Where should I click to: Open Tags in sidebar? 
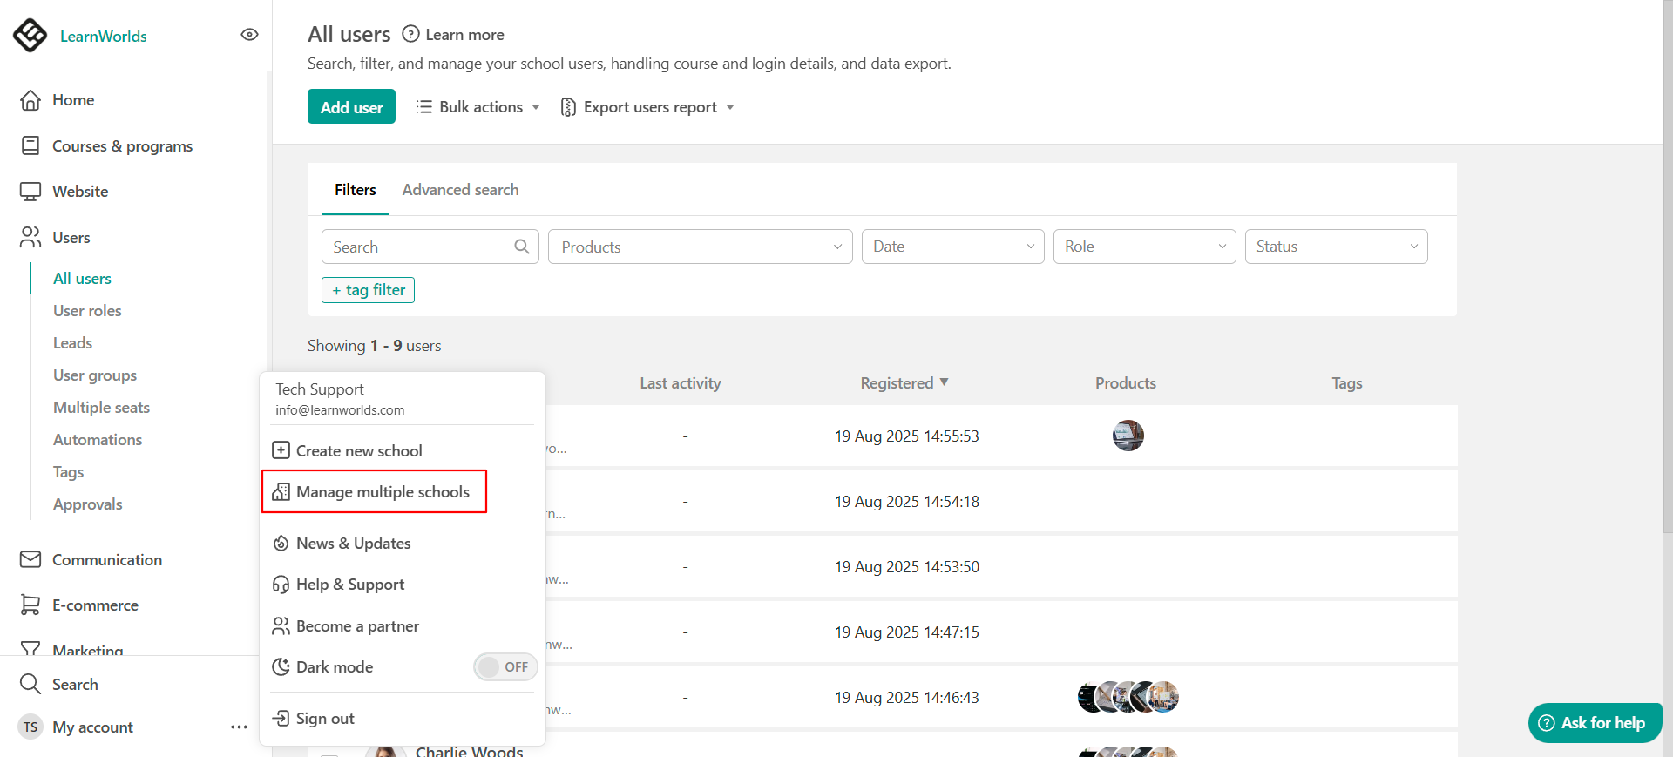(68, 471)
